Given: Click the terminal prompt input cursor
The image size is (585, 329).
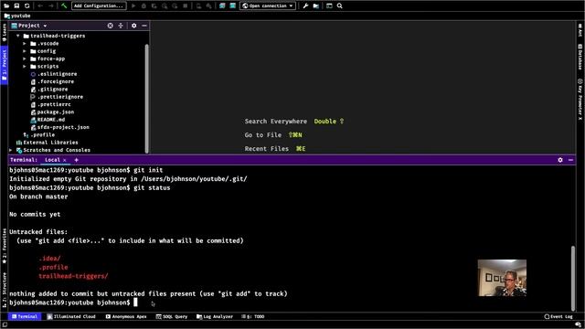Looking at the screenshot, I should pos(135,302).
